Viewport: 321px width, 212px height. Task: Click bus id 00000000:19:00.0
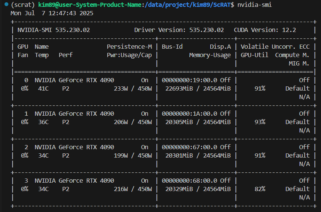(x=190, y=80)
